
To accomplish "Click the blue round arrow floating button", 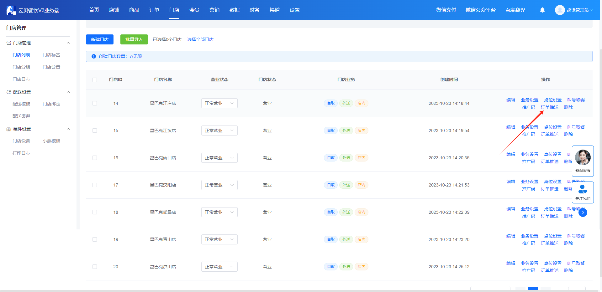I will click(x=583, y=213).
